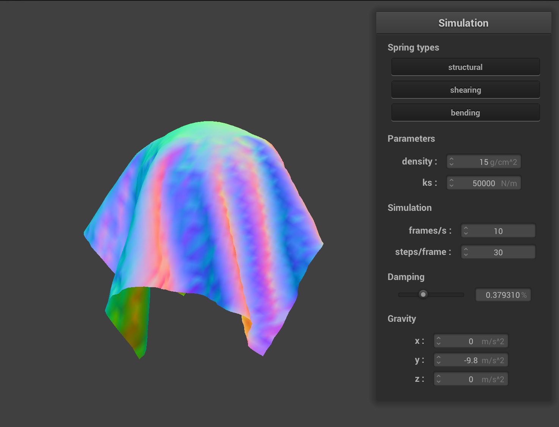Click the frames/s value field
This screenshot has height=427, width=559.
pos(498,231)
